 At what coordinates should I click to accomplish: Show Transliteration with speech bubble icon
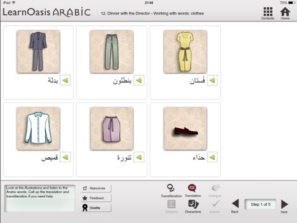click(171, 188)
